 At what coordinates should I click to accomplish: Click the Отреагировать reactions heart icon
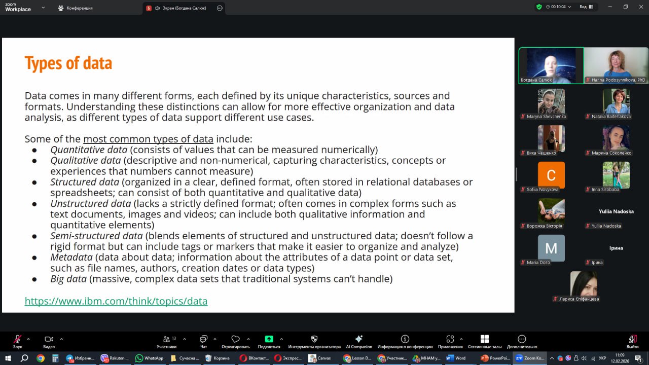pyautogui.click(x=235, y=340)
